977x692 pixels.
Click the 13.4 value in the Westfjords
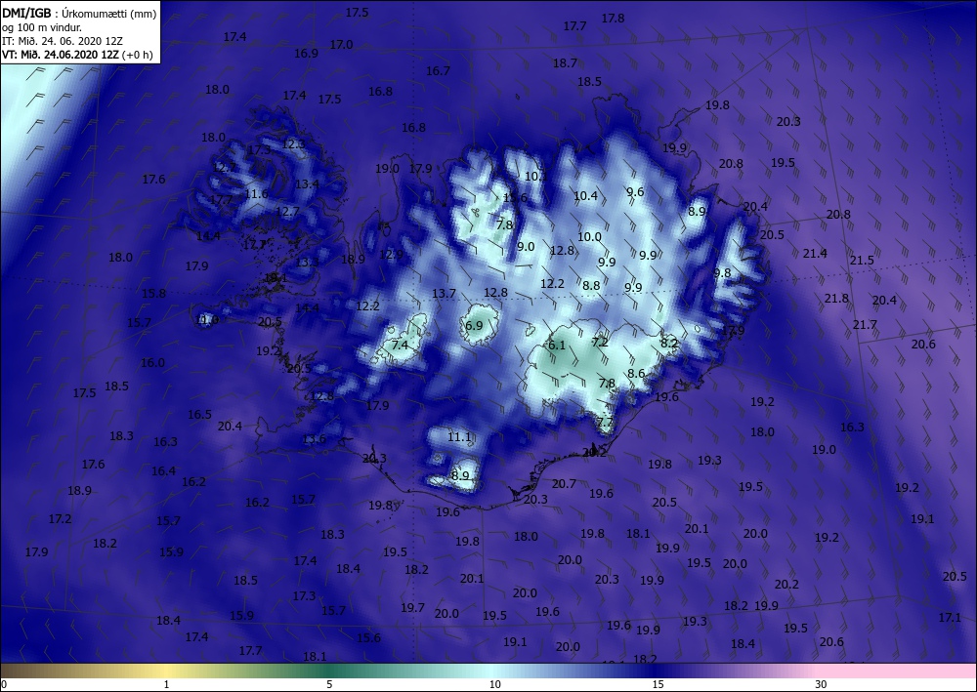pyautogui.click(x=307, y=183)
